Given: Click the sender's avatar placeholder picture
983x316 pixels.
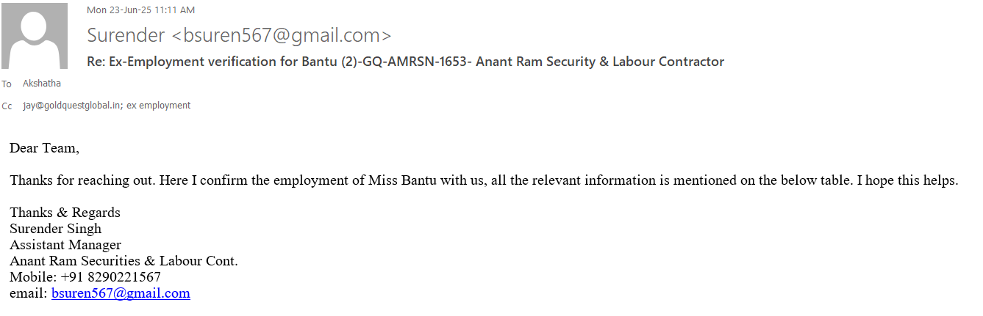Looking at the screenshot, I should click(35, 36).
